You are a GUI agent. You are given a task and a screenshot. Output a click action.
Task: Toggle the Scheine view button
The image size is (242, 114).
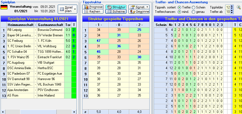coord(116,11)
